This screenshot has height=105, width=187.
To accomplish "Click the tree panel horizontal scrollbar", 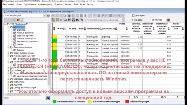I will click(x=26, y=94).
